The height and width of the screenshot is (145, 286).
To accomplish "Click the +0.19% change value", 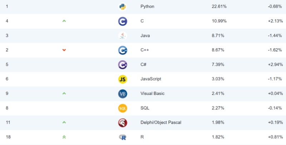I will pyautogui.click(x=275, y=122).
